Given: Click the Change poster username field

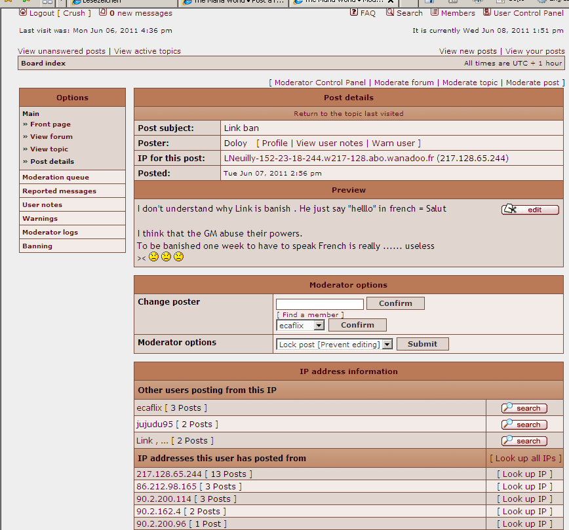Looking at the screenshot, I should [320, 304].
